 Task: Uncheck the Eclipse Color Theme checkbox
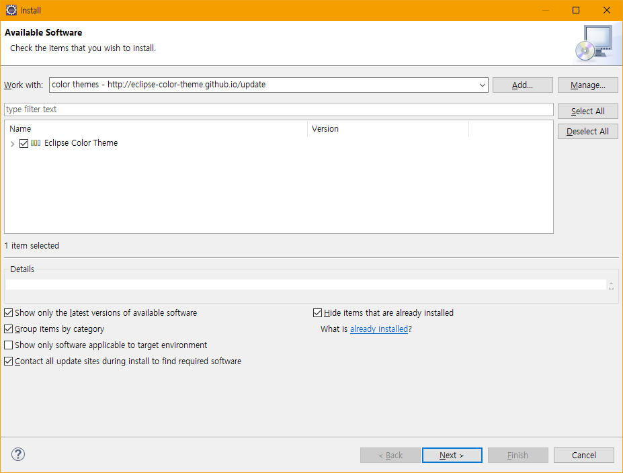pyautogui.click(x=24, y=143)
